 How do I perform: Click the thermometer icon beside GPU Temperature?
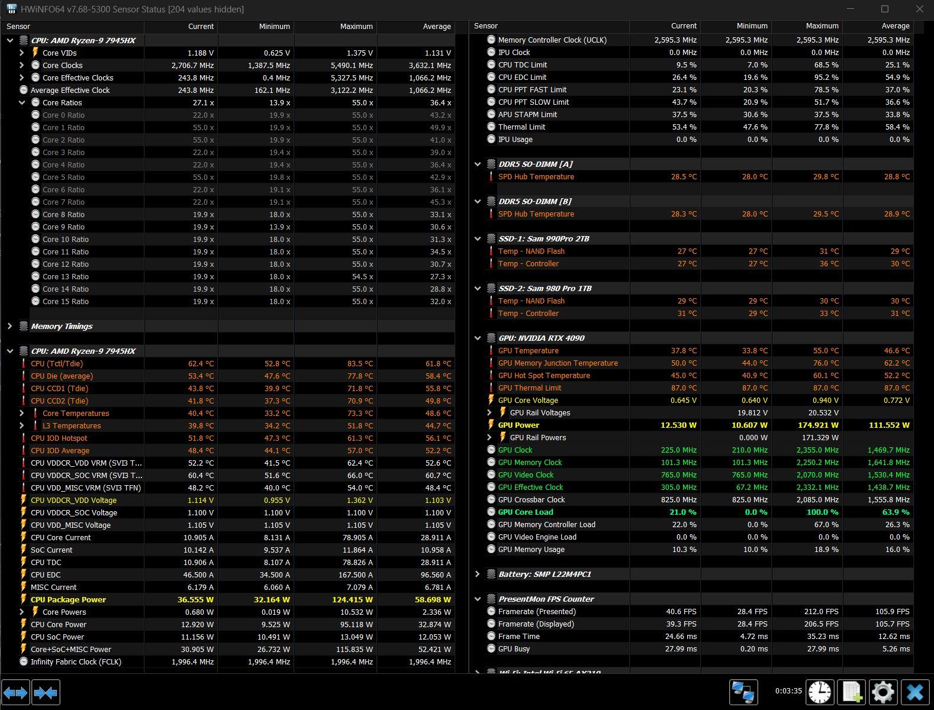[491, 350]
